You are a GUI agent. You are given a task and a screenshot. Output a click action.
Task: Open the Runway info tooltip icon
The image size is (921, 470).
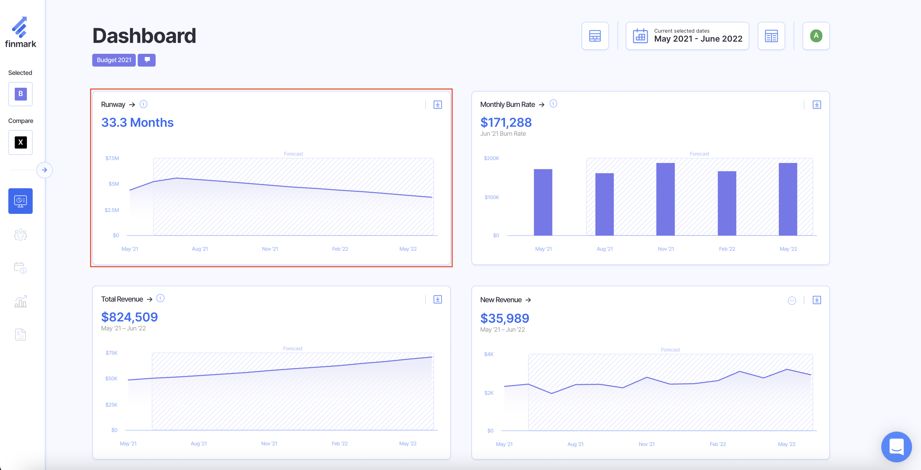(x=143, y=104)
